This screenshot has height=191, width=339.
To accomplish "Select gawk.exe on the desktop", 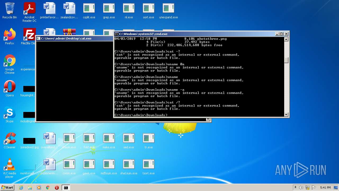I will pos(89,167).
